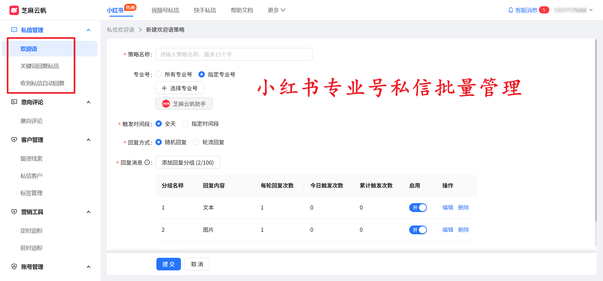The image size is (603, 281).
Task: Click the 回复消息 info hint icon
Action: pos(147,162)
